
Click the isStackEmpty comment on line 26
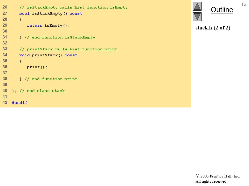[73, 7]
